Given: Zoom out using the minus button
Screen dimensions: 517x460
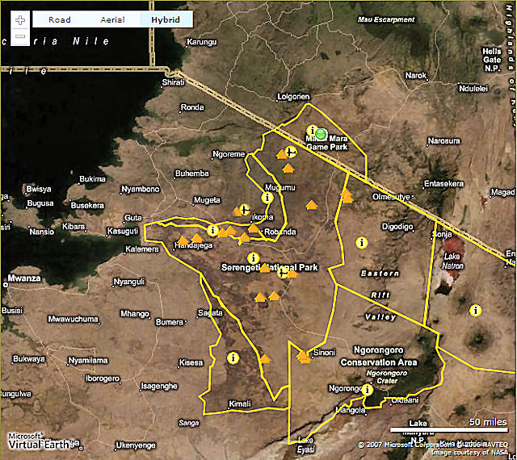Looking at the screenshot, I should click(20, 36).
